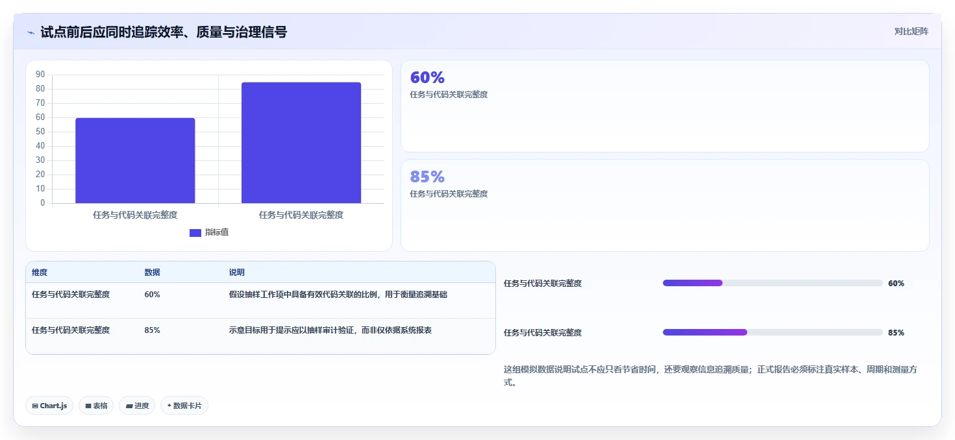Click the 60% cell in the table
This screenshot has height=440, width=955.
[x=152, y=295]
